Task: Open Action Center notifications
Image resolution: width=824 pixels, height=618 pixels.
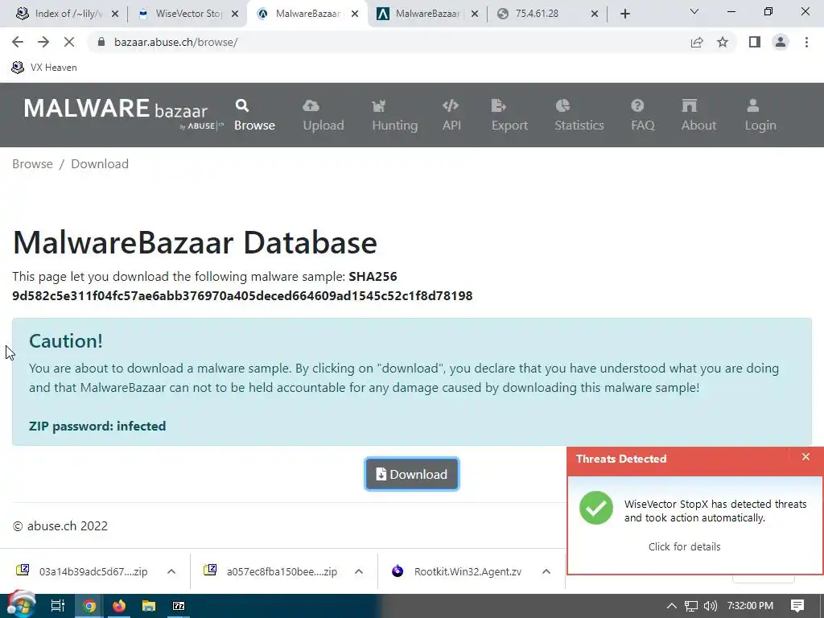Action: [x=797, y=606]
